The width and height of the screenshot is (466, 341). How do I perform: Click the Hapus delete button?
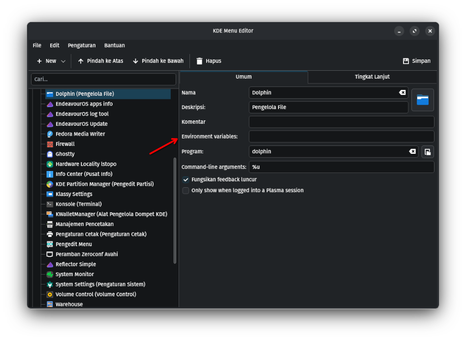209,61
